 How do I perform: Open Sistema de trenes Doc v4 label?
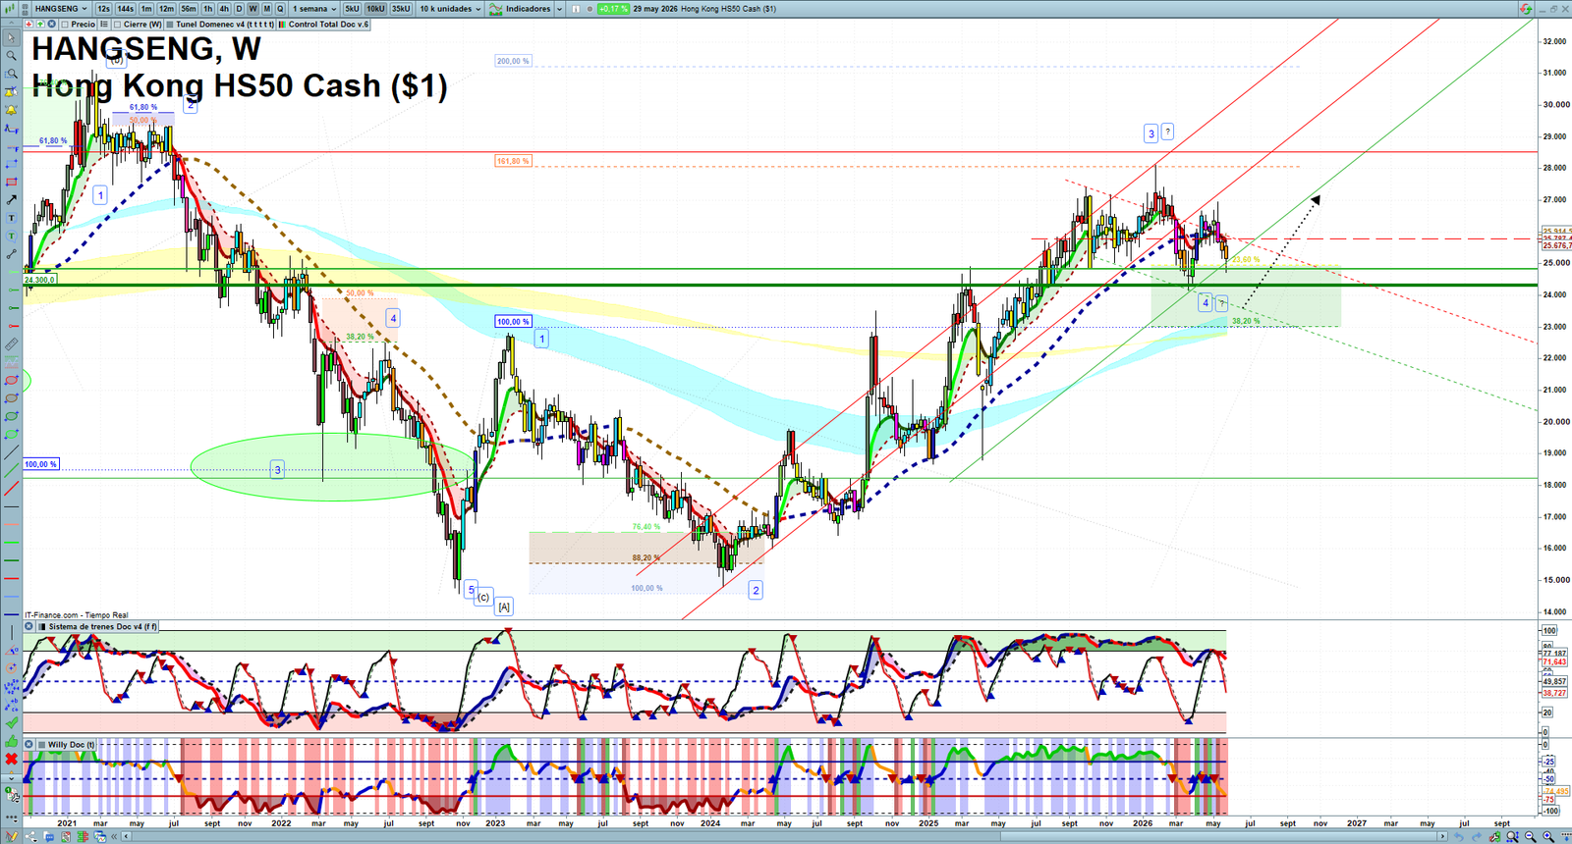103,626
